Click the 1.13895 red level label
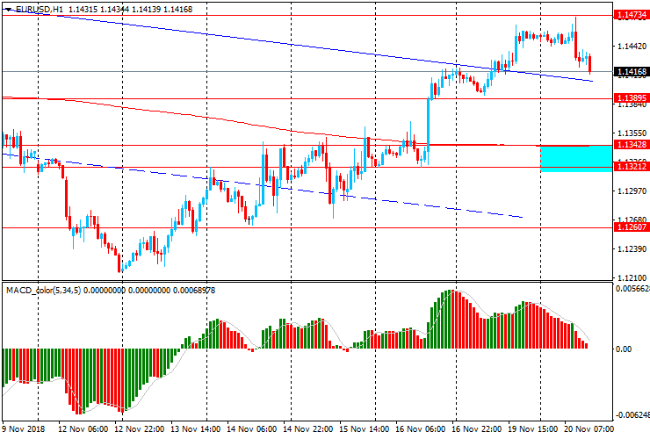 pyautogui.click(x=632, y=98)
